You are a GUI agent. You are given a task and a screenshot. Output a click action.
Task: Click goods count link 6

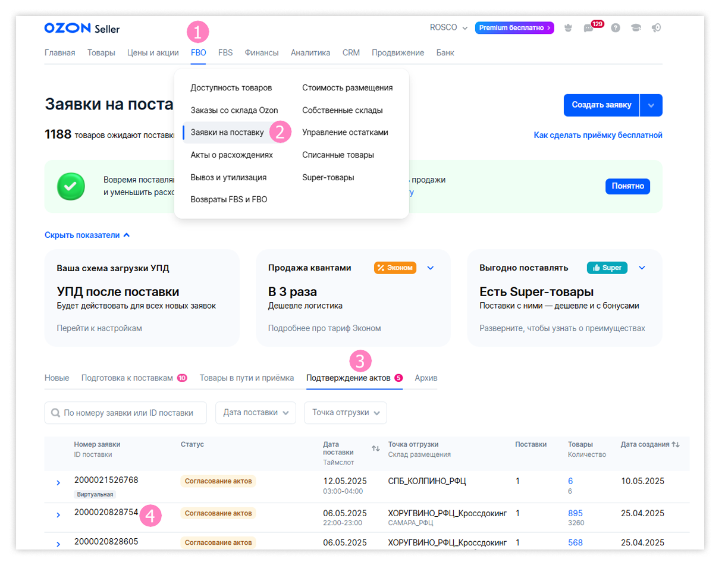coord(570,481)
